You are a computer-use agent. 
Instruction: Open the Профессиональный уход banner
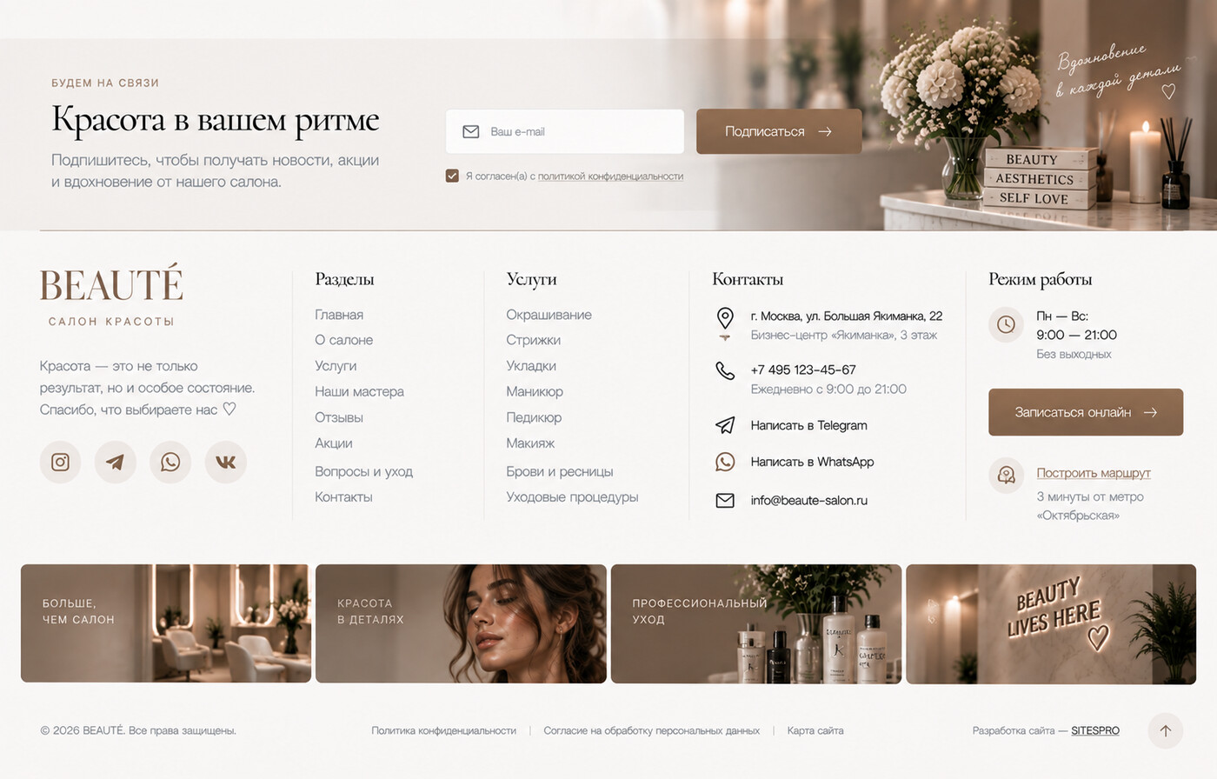[756, 623]
